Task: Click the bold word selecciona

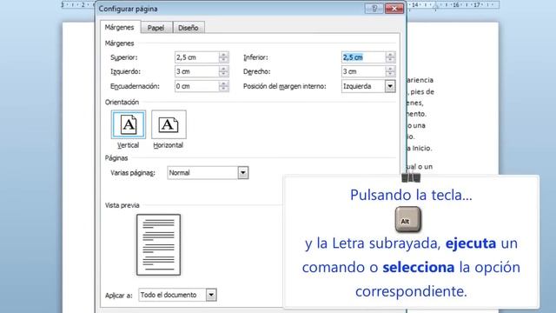Action: click(x=419, y=267)
